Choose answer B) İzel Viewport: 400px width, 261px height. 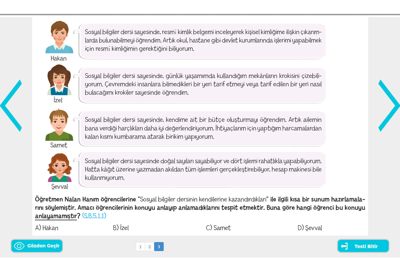click(x=120, y=228)
